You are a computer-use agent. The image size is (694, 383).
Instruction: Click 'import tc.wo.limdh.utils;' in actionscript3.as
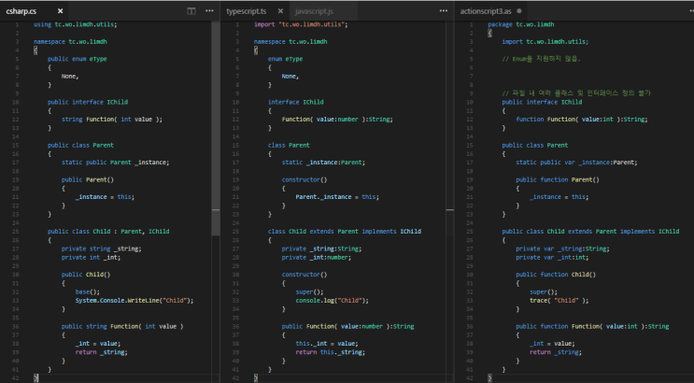(x=545, y=42)
